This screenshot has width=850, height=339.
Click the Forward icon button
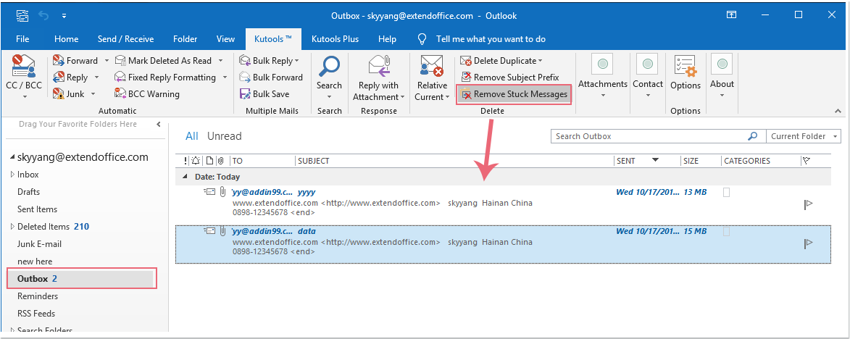coord(59,61)
